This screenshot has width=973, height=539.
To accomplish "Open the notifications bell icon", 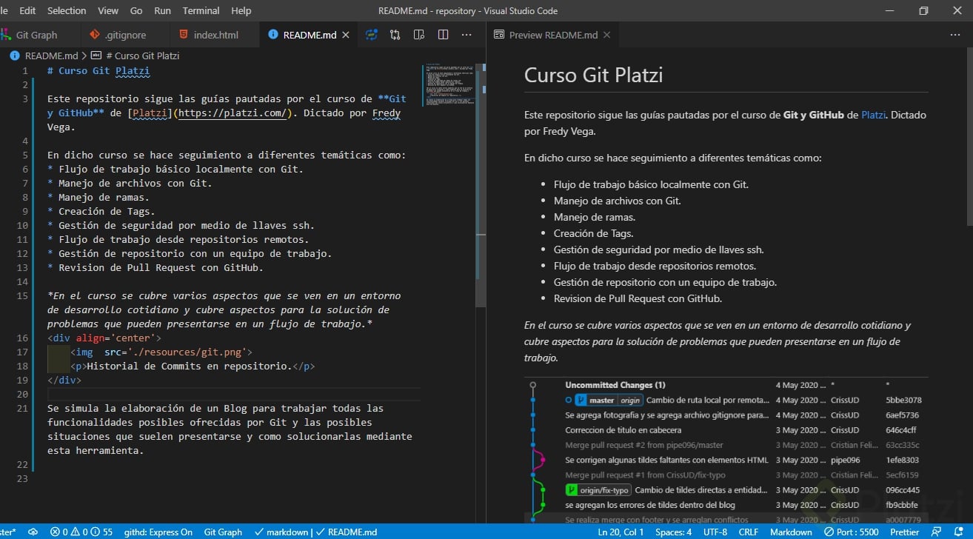I will tap(960, 532).
